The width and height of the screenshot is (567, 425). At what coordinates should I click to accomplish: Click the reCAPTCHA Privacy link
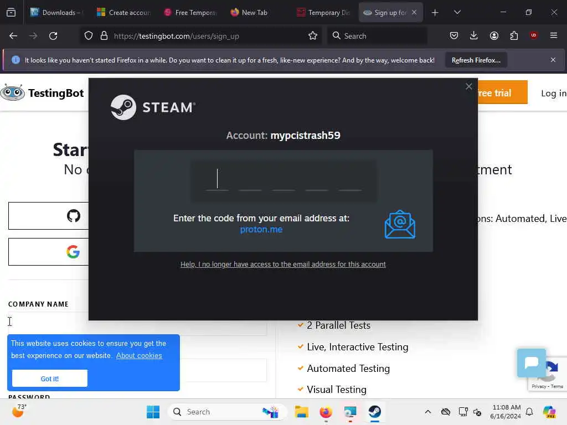(538, 386)
